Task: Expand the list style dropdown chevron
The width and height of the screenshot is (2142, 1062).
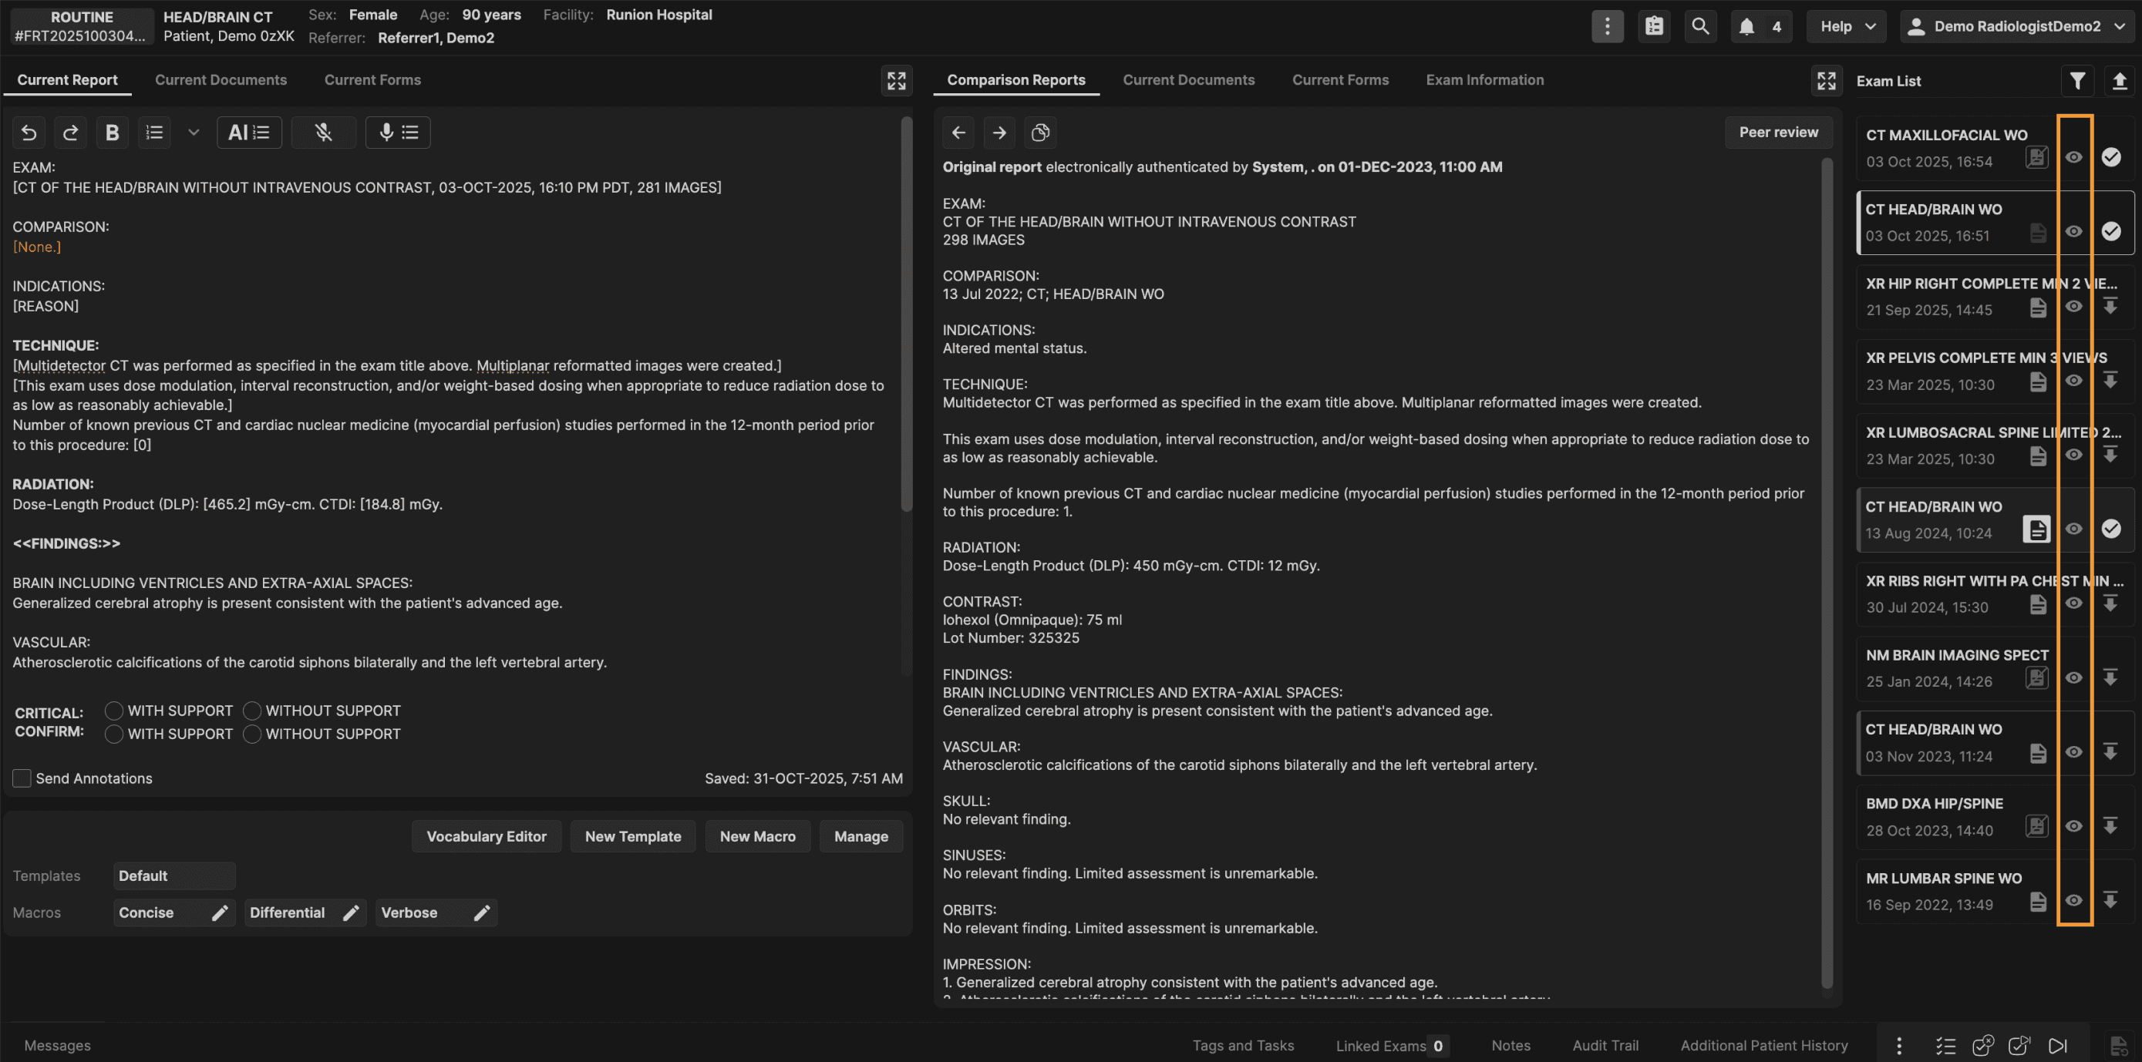Action: pos(193,132)
